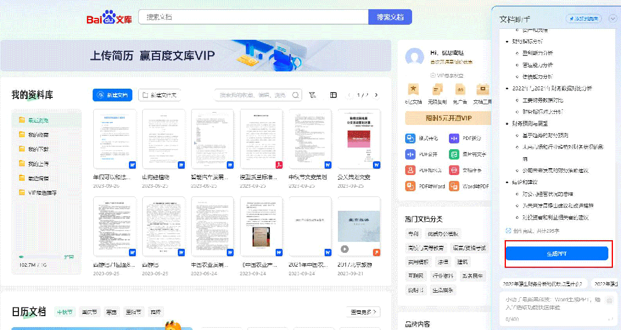This screenshot has width=621, height=330.
Task: Select 我的收藏 folder in sidebar
Action: click(x=38, y=135)
